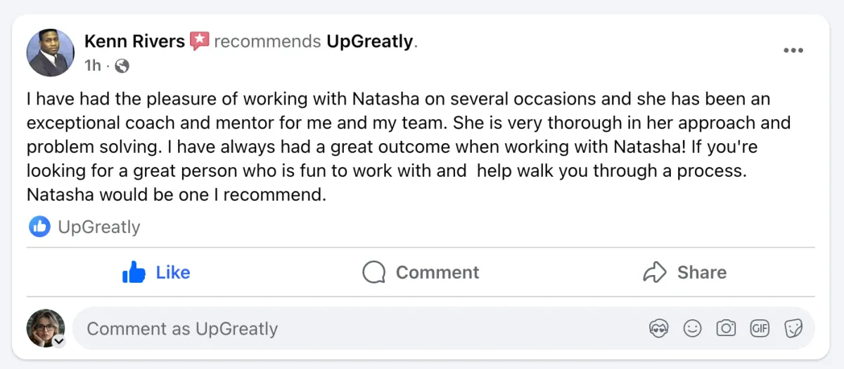Click the blue like reaction icon

pyautogui.click(x=39, y=227)
